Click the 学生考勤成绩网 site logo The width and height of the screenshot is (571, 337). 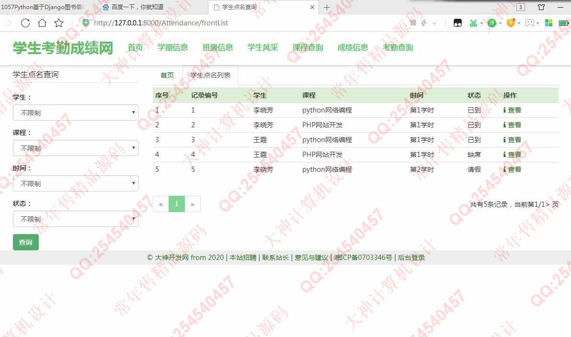tap(63, 48)
